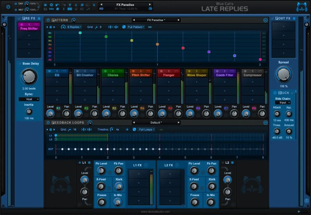Add an effect in first POST FX slot
This screenshot has height=215, width=311.
(x=283, y=26)
